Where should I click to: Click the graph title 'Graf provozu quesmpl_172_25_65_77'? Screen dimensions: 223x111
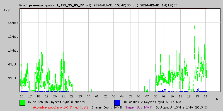coord(52,5)
